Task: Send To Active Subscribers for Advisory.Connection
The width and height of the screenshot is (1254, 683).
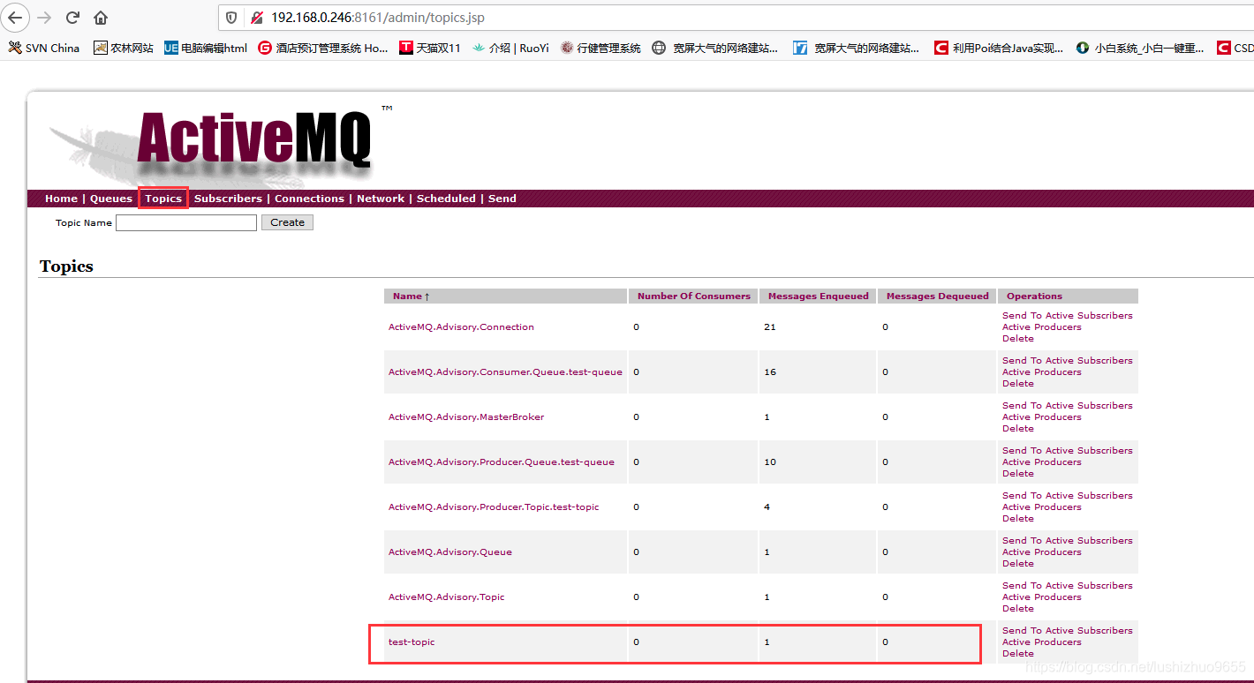Action: (x=1067, y=316)
